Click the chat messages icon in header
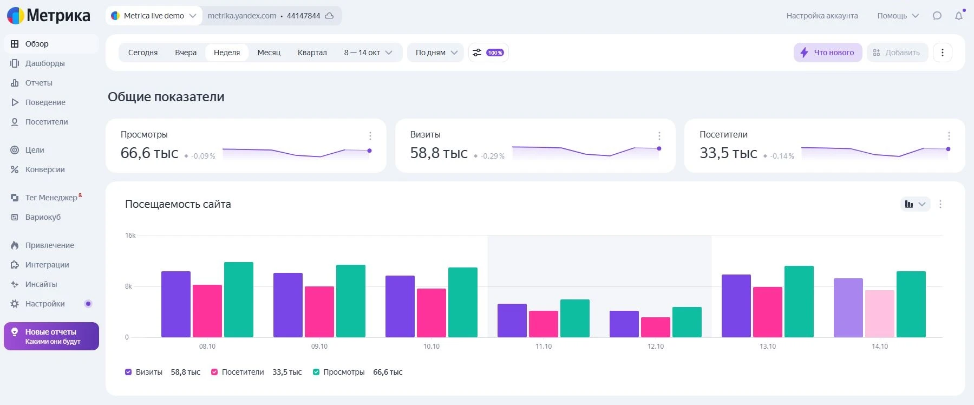The image size is (974, 405). (937, 16)
